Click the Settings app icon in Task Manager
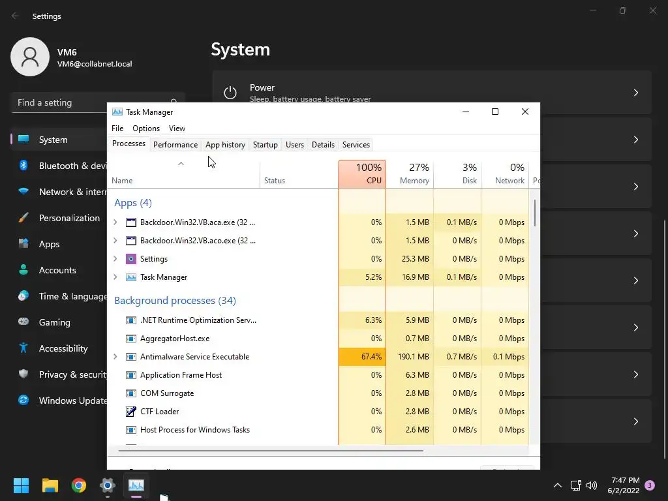 coord(130,259)
